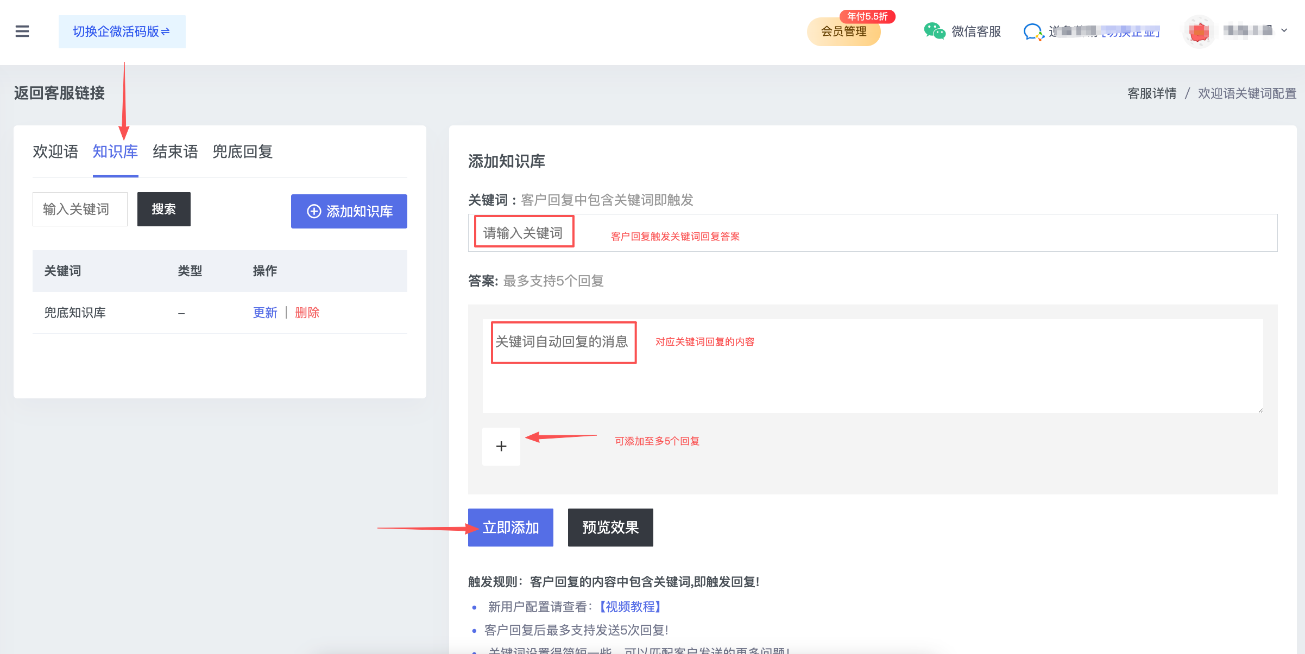Click the 添加知识库 panel heading
Screen dimensions: 1305x654
pos(506,161)
